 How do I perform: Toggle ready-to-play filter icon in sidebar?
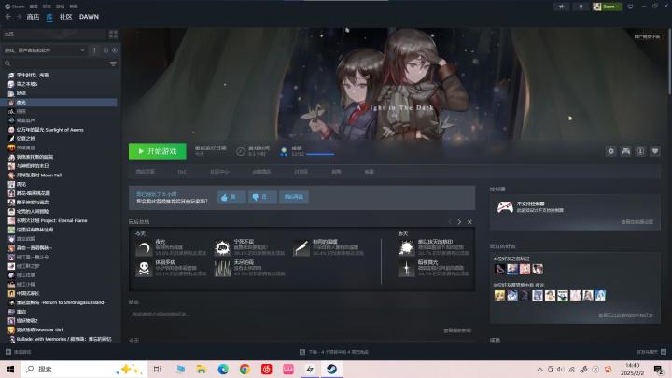click(x=115, y=50)
